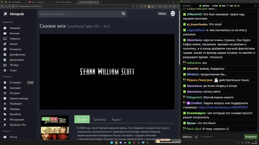This screenshot has height=145, width=259.
Task: Bookmark page with browser star icon
Action: click(136, 6)
